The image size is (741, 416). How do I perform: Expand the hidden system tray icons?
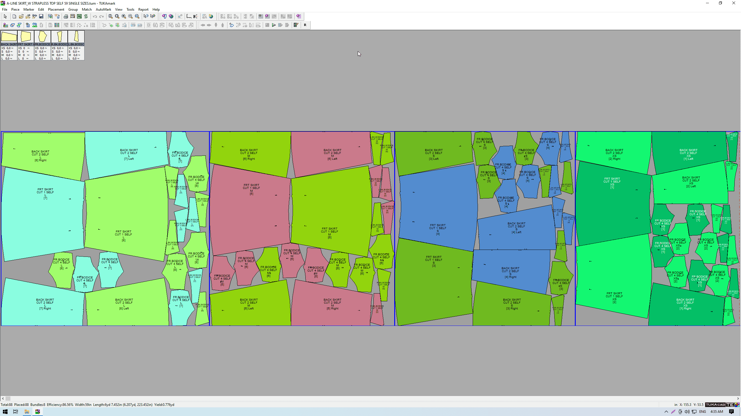[666, 412]
